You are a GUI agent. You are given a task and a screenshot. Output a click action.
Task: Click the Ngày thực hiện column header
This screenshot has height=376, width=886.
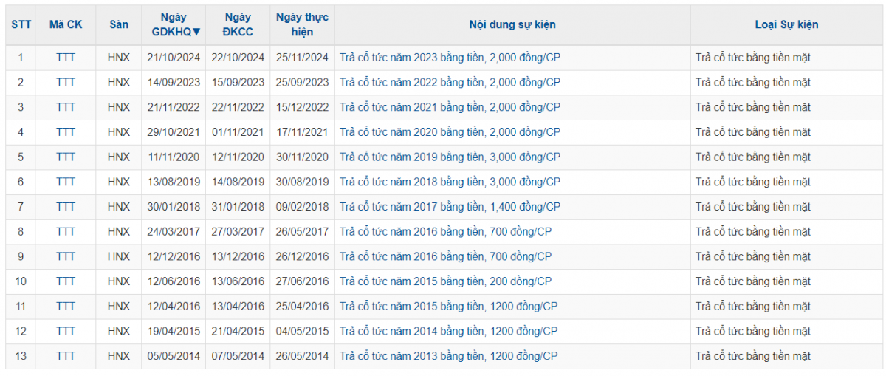(x=302, y=24)
